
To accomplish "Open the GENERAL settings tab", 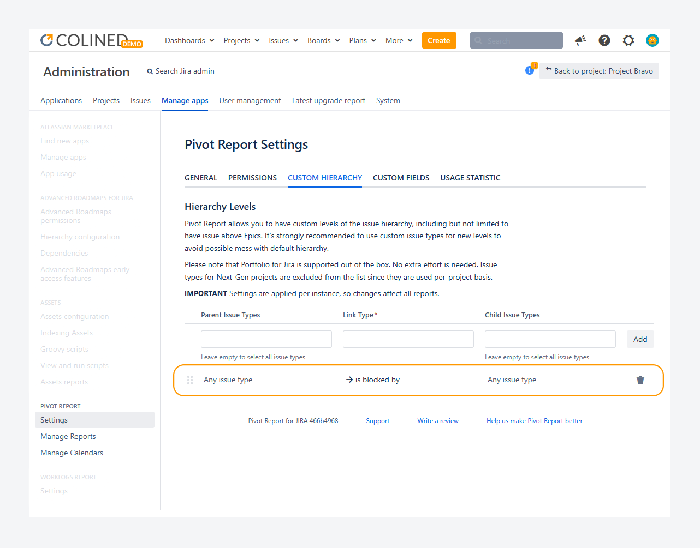I will pyautogui.click(x=201, y=178).
